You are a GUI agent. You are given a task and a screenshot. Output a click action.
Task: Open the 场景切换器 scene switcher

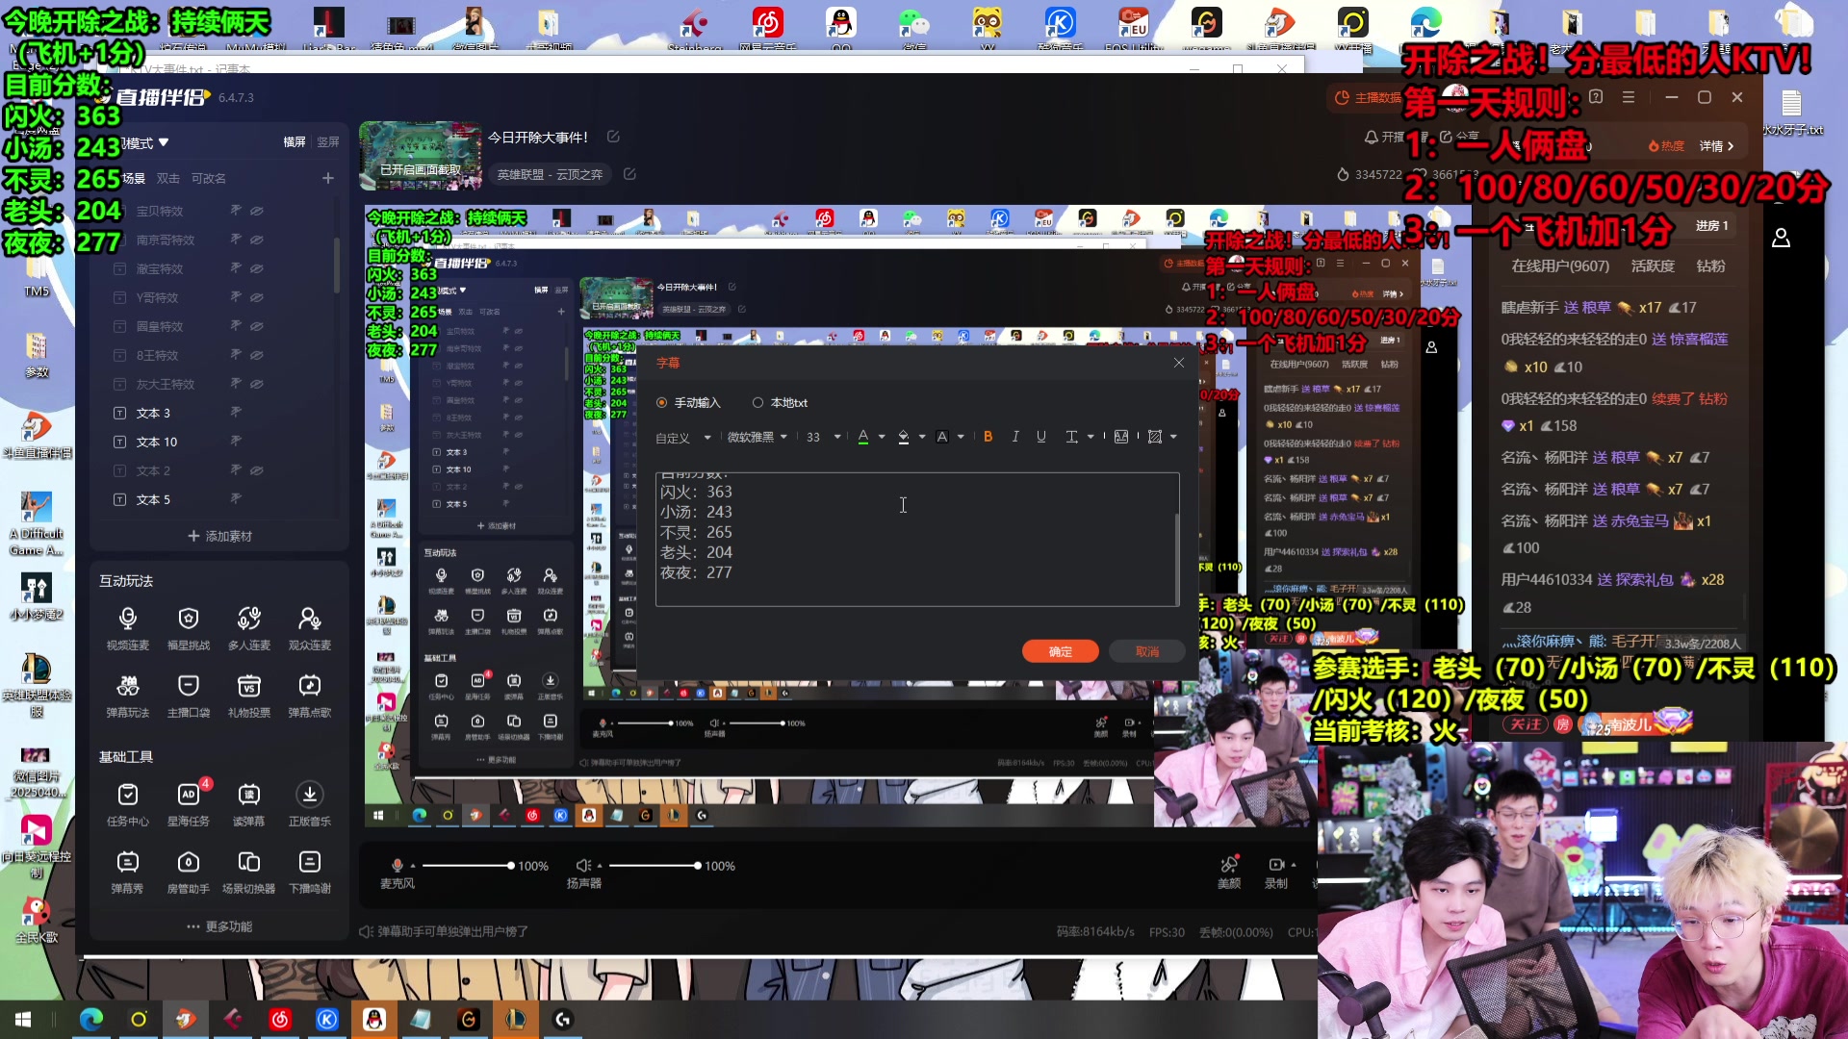coord(249,872)
